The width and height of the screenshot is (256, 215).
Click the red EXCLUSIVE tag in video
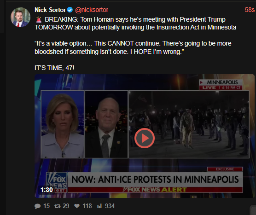225,169
